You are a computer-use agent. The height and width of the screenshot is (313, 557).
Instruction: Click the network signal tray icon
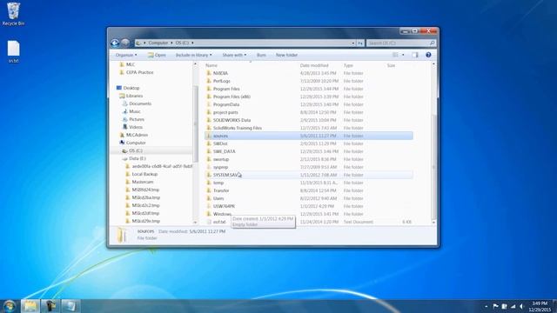click(513, 306)
